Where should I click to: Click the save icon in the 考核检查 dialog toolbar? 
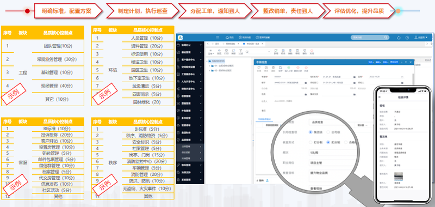pos(281,68)
